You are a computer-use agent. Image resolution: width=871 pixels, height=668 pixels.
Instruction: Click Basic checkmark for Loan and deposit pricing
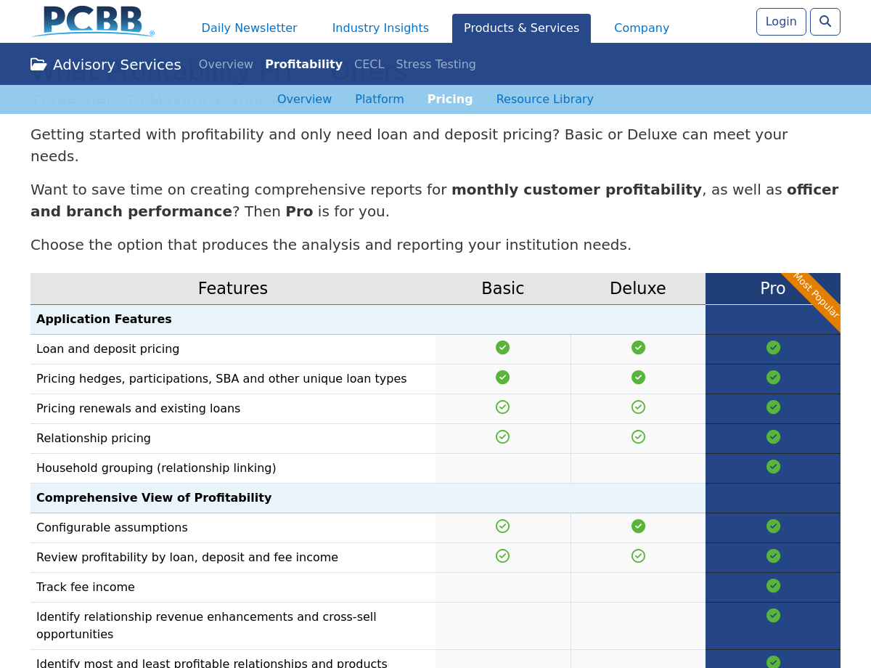502,348
